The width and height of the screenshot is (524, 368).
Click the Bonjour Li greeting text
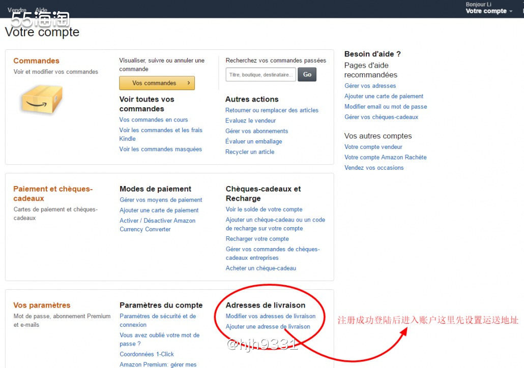[x=478, y=5]
